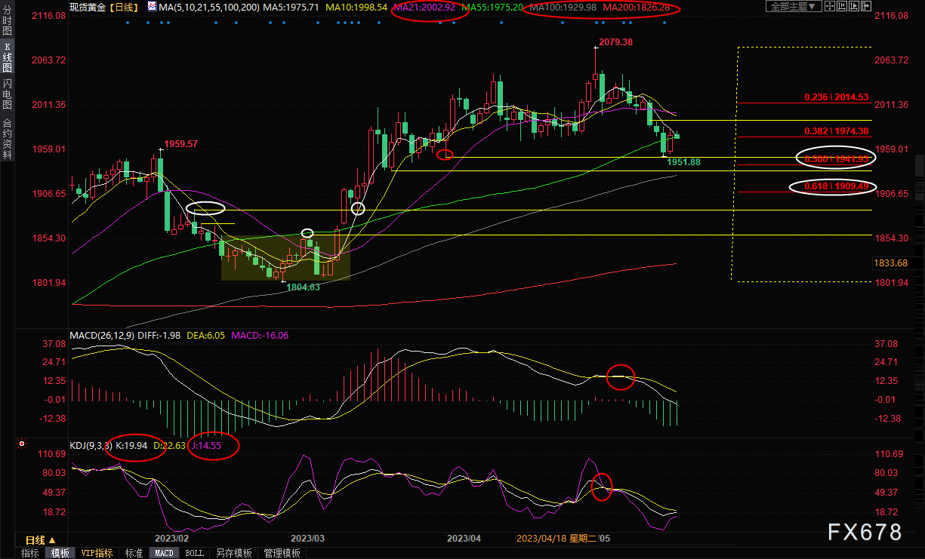
Task: Click the small KDJ settings circle icon
Action: [x=23, y=444]
